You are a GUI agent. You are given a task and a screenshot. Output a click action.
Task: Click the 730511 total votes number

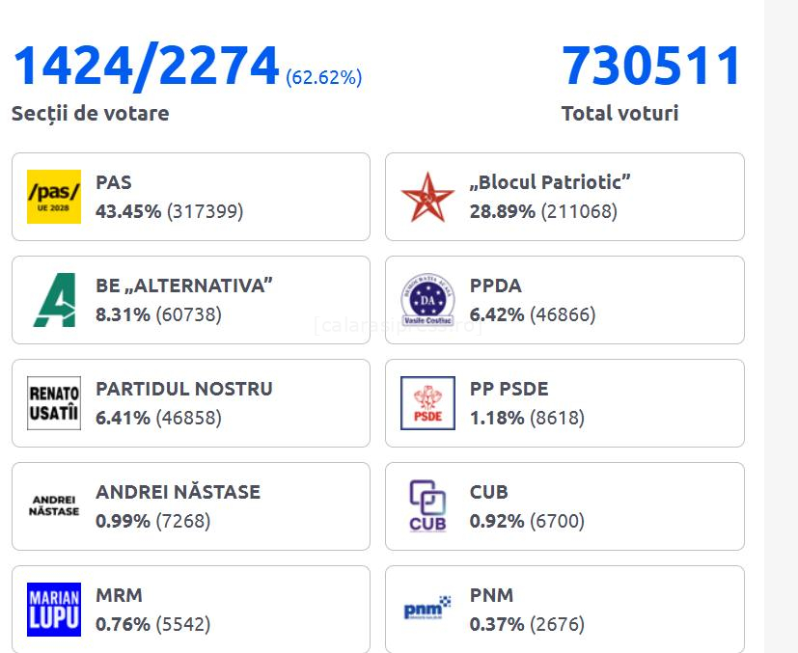pos(651,67)
